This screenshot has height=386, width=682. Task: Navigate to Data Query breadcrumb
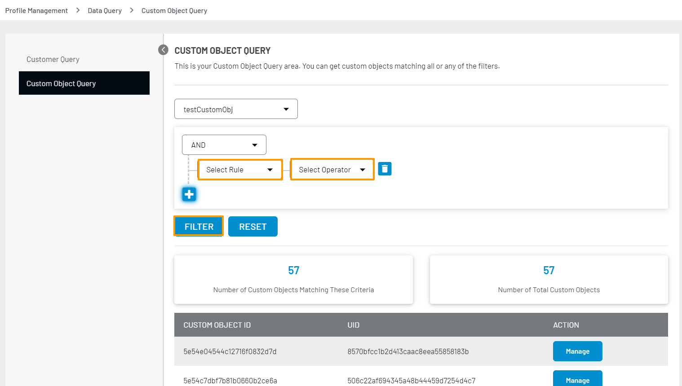click(x=105, y=10)
